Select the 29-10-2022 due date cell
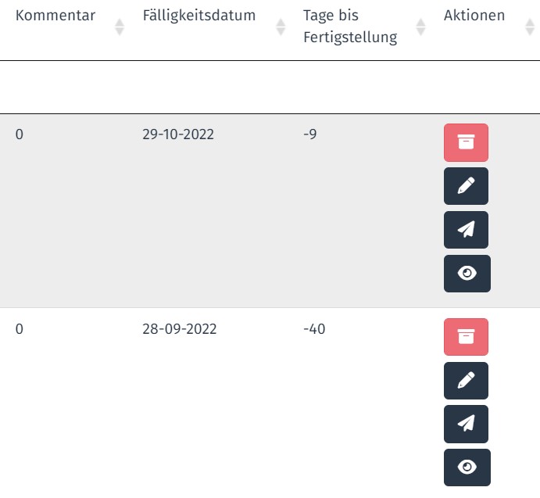The height and width of the screenshot is (498, 540). [178, 134]
